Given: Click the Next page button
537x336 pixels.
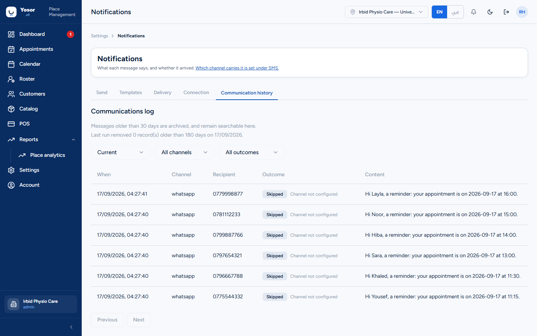Looking at the screenshot, I should point(139,320).
